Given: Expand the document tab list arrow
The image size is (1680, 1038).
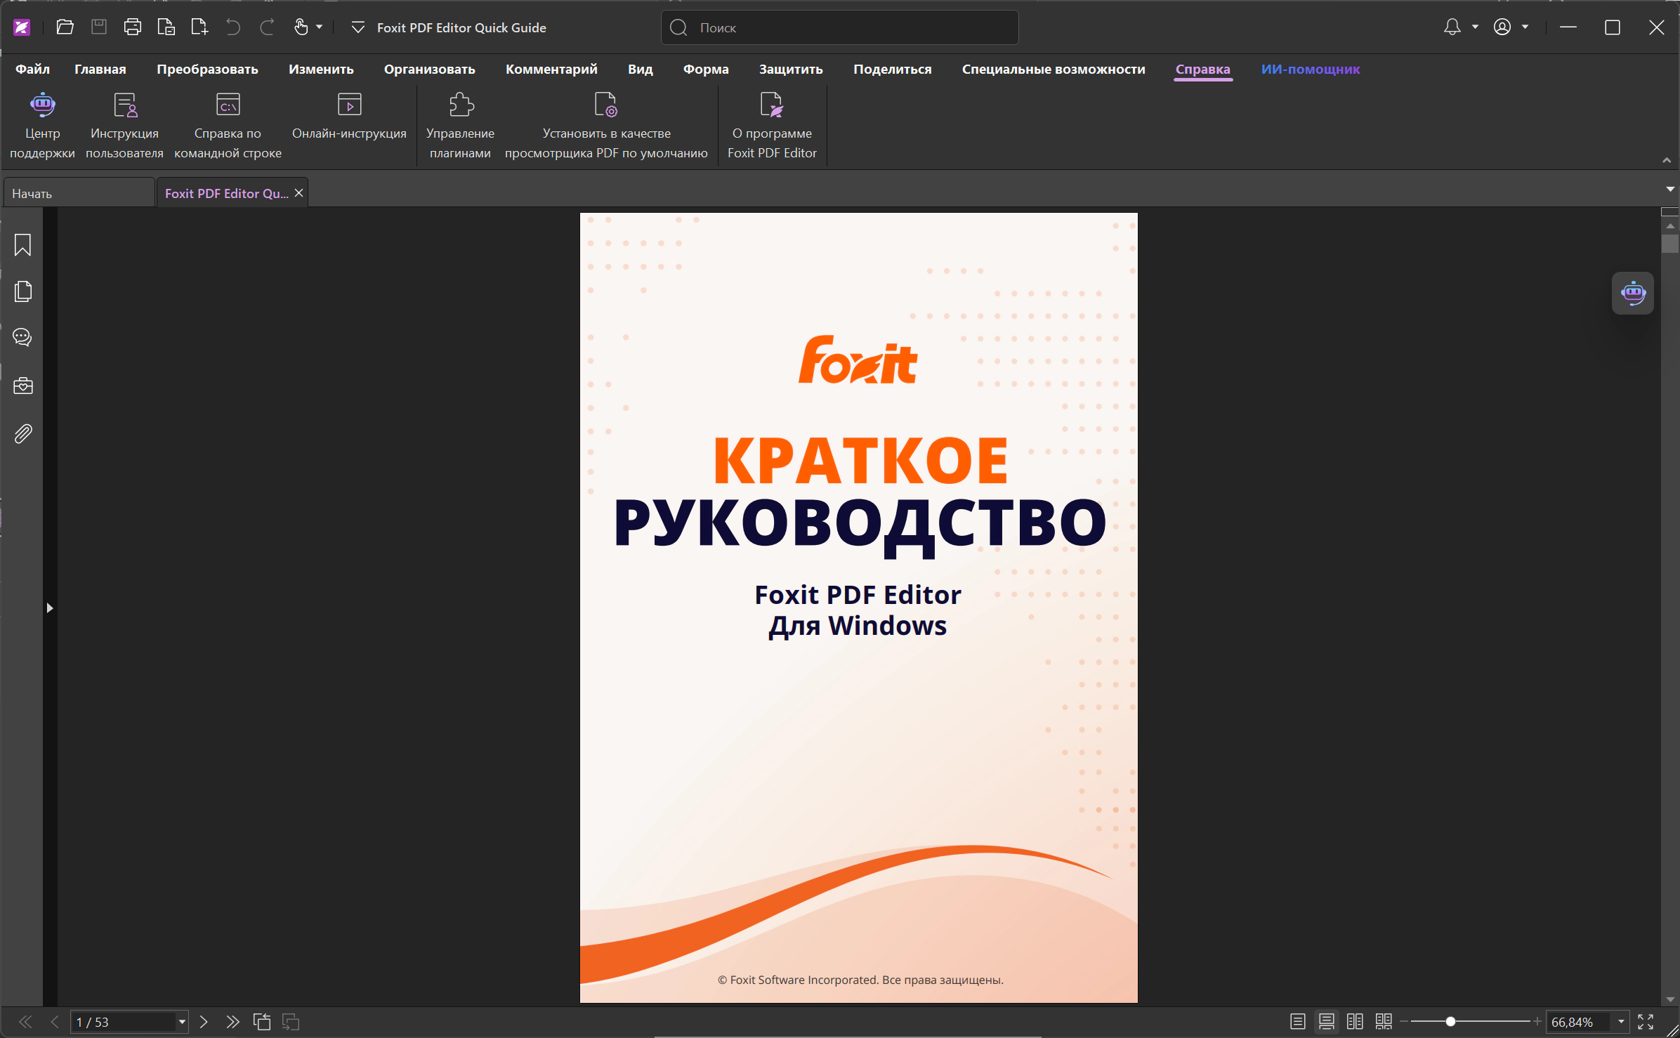Looking at the screenshot, I should [x=1670, y=190].
